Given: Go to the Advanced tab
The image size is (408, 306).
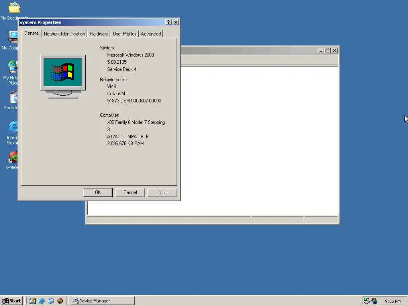Looking at the screenshot, I should pos(151,34).
